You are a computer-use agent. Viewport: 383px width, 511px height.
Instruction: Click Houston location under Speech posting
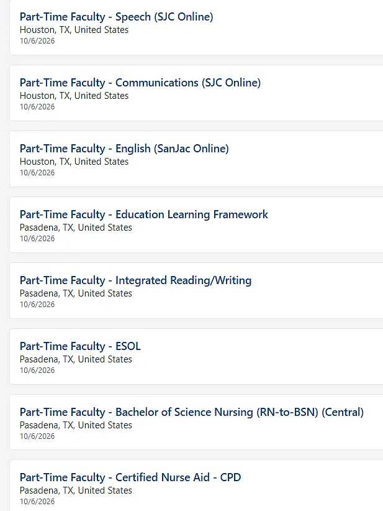[74, 30]
